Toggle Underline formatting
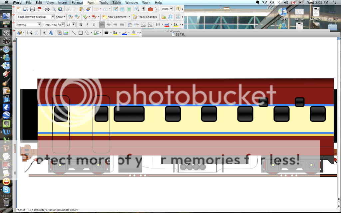 (x=94, y=25)
